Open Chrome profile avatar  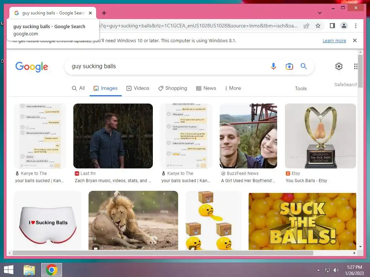(x=344, y=26)
